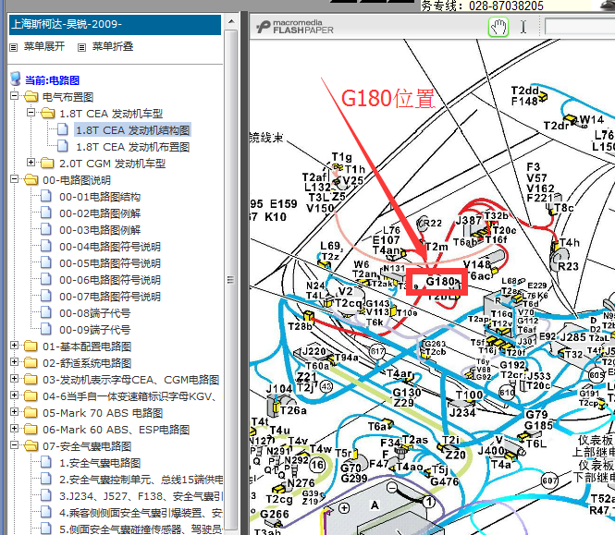This screenshot has width=615, height=535.
Task: Open 00-03电路图例解 document
Action: click(100, 230)
